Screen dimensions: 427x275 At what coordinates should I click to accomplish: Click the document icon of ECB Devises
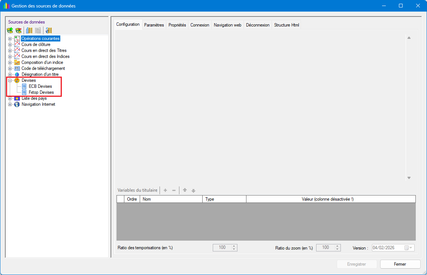(24, 86)
